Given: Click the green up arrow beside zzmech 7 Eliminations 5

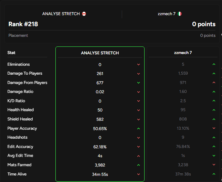Looking at the screenshot, I should pos(214,64).
